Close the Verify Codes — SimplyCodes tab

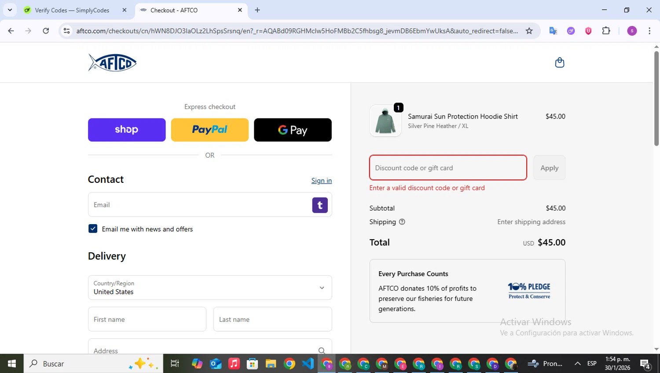[x=125, y=10]
